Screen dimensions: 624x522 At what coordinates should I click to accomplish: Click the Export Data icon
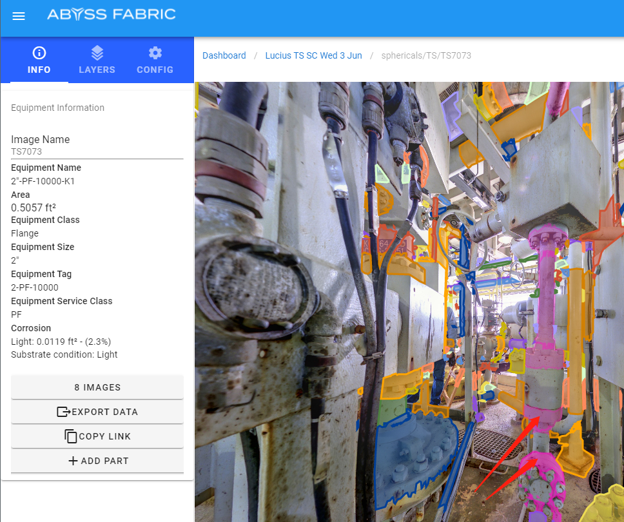[x=63, y=412]
